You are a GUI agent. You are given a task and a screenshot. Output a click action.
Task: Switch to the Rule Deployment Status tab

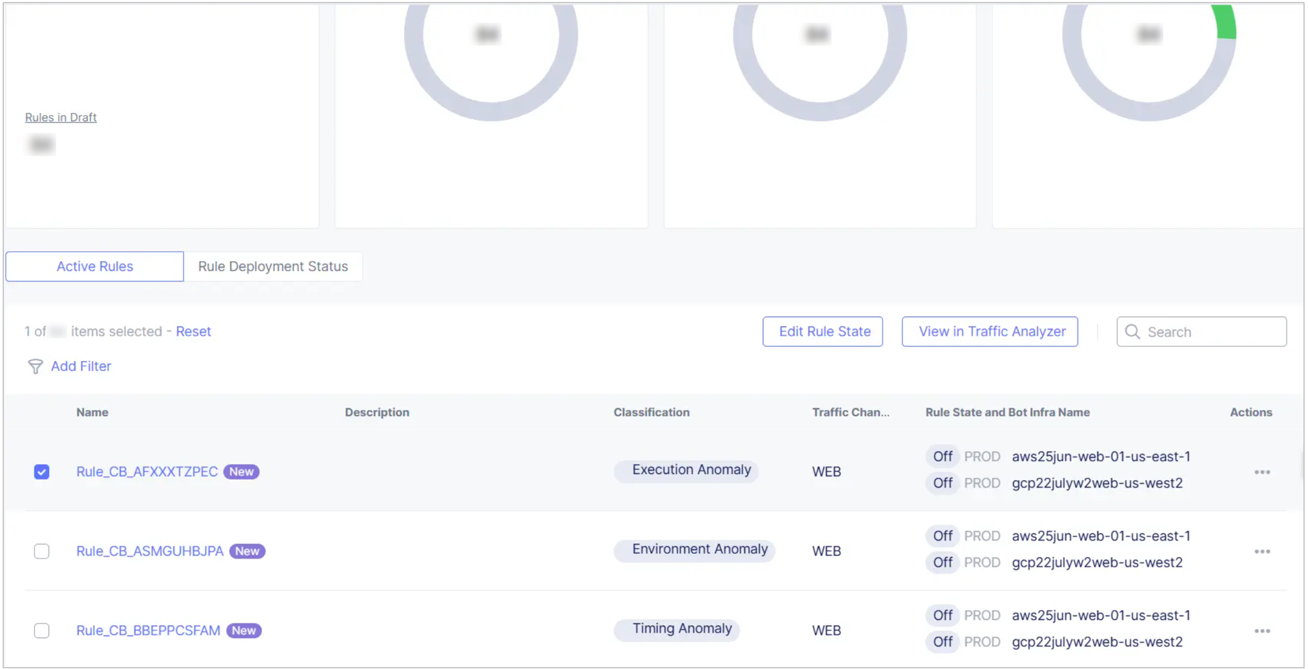[273, 266]
